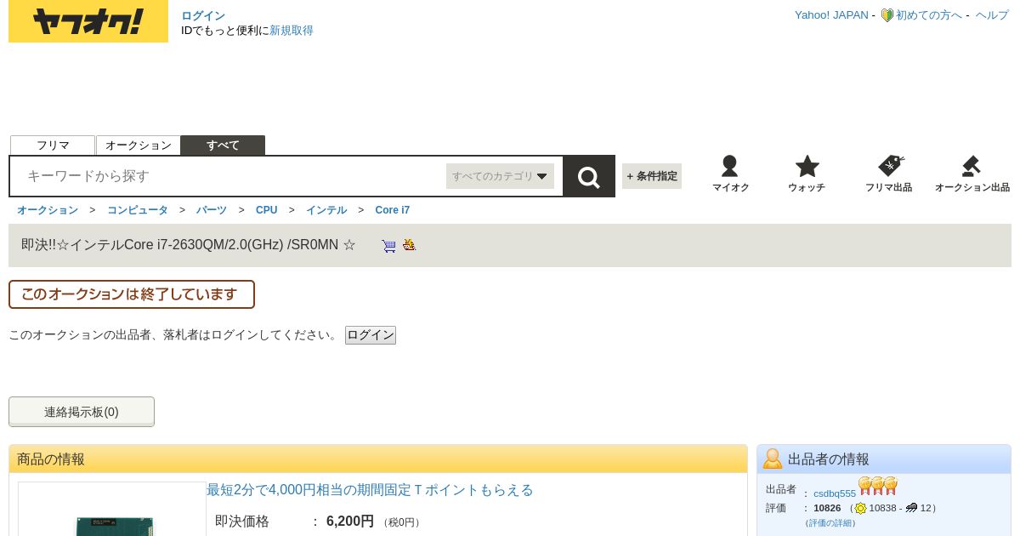This screenshot has width=1020, height=536.
Task: Click the seller trophy medals icon
Action: click(878, 486)
